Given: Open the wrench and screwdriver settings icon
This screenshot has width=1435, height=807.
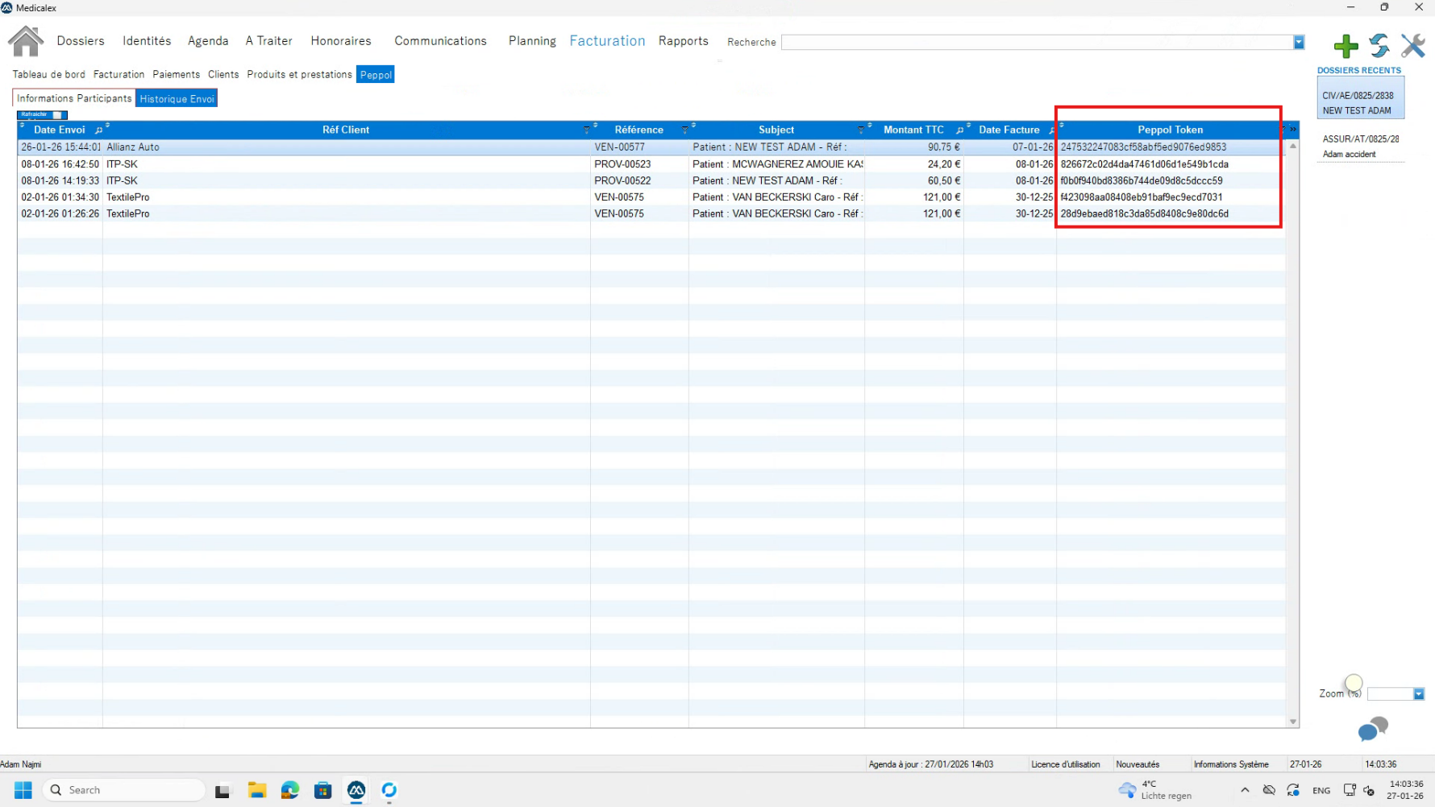Looking at the screenshot, I should click(1413, 46).
